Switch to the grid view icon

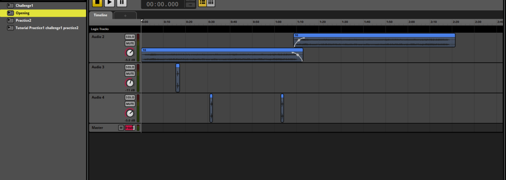pyautogui.click(x=211, y=3)
